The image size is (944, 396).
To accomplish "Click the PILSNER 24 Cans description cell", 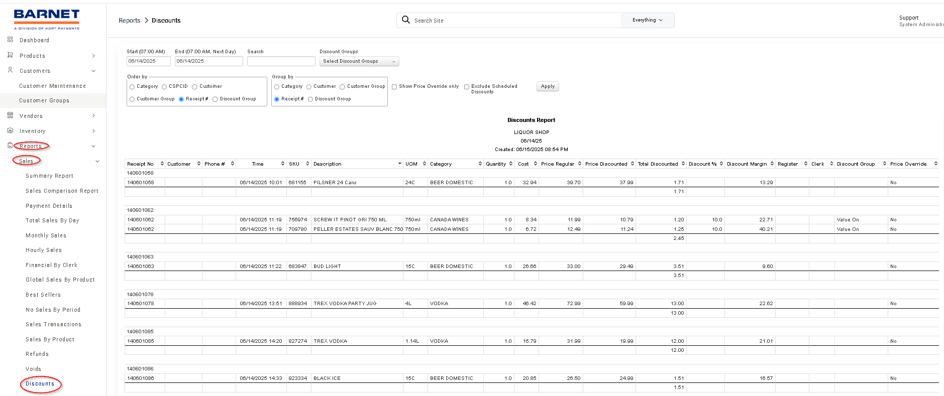I will (x=357, y=183).
